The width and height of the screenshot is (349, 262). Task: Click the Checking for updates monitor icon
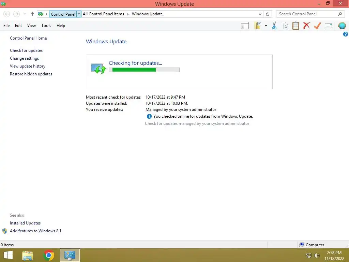point(98,68)
